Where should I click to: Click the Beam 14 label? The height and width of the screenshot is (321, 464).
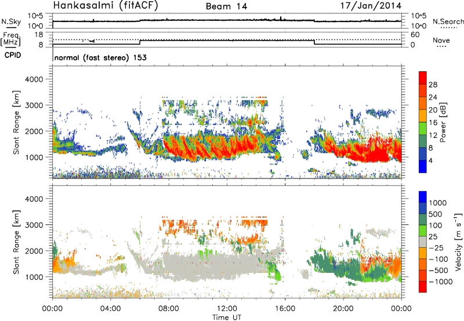[226, 6]
